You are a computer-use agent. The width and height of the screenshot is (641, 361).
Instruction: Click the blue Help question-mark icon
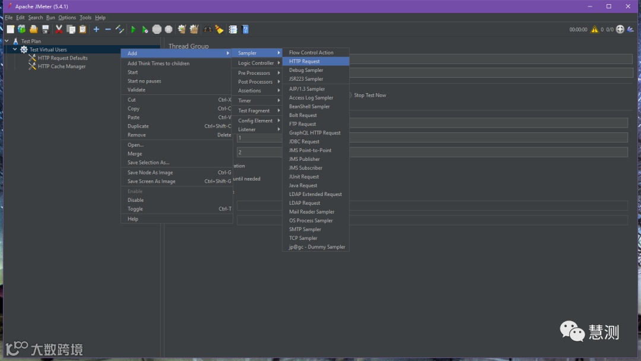(x=245, y=30)
